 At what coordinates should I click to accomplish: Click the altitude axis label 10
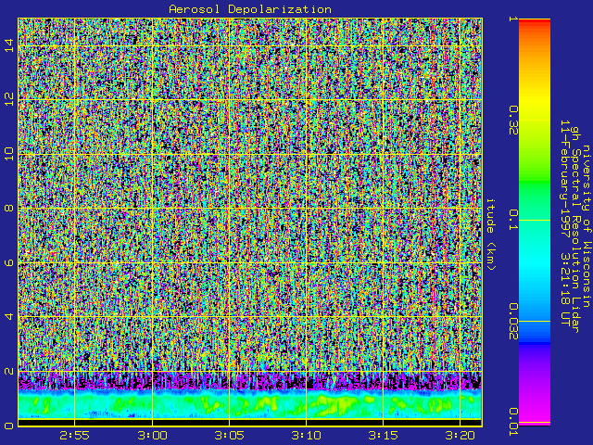8,154
